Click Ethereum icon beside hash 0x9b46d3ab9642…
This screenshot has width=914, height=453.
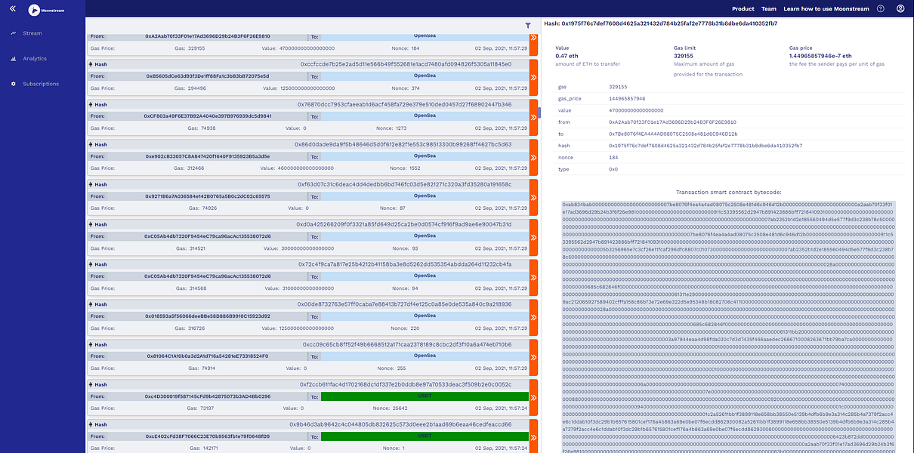[x=91, y=424]
